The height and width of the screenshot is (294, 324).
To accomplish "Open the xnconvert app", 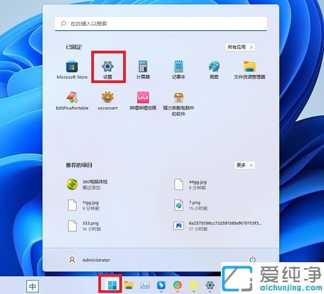I will (x=107, y=101).
